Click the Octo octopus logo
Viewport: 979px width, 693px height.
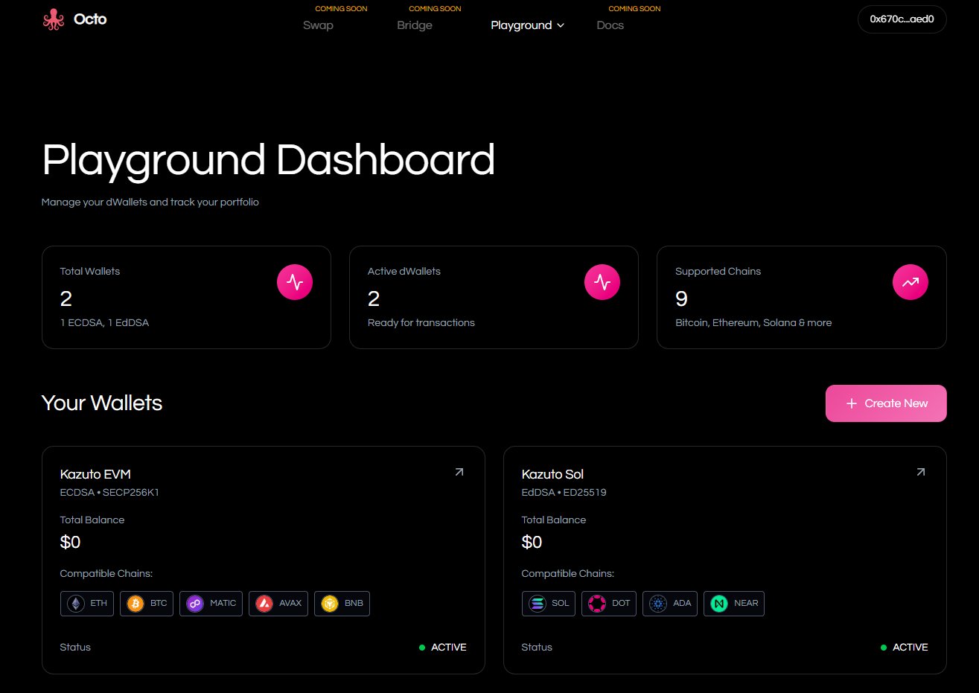tap(54, 19)
